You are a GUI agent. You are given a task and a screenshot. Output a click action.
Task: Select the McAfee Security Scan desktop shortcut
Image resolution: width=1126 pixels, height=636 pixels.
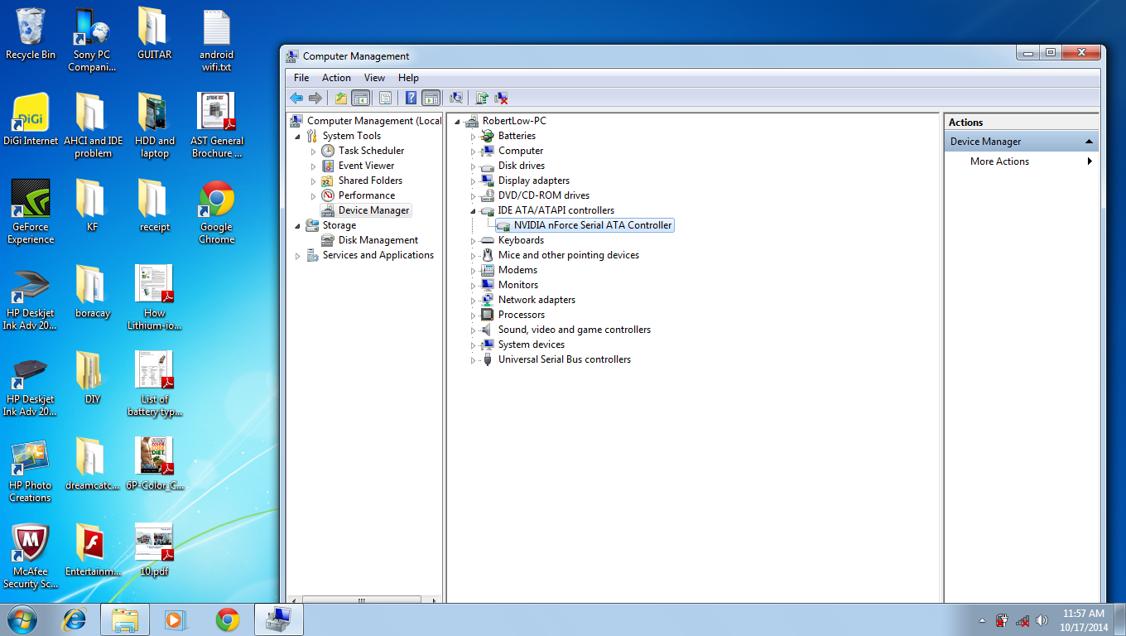coord(31,556)
